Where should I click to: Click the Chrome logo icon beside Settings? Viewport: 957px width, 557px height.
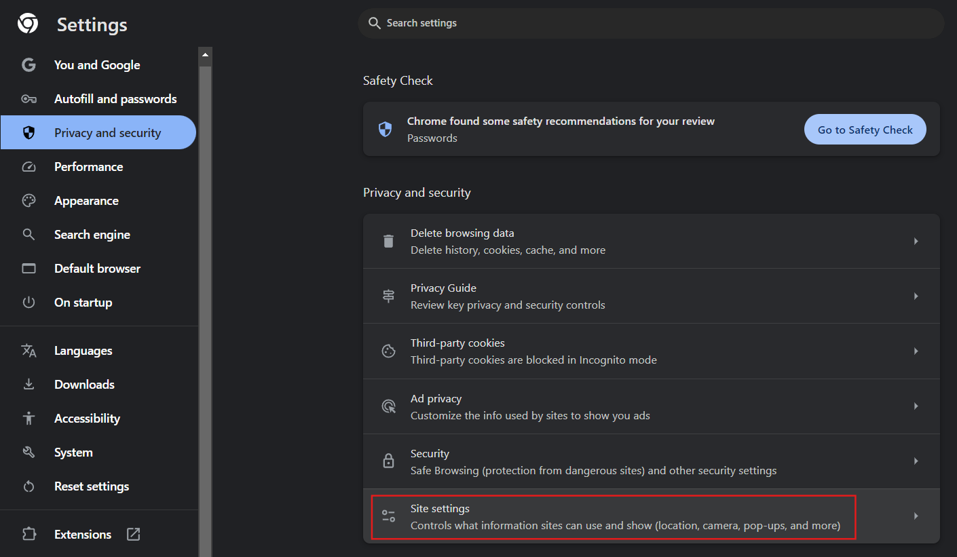[x=28, y=24]
